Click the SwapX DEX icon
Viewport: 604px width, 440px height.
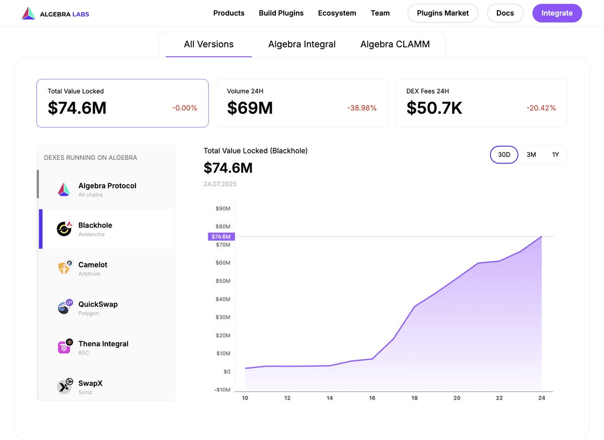(x=64, y=387)
